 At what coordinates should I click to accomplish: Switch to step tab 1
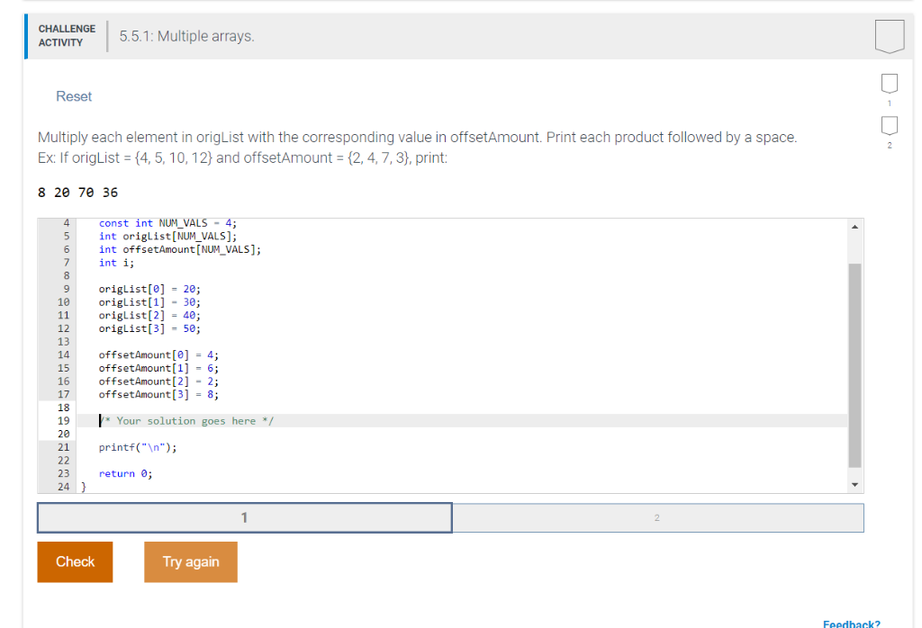coord(244,517)
